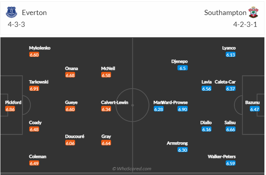The width and height of the screenshot is (266, 175).
Task: Click the WhoScored.com watermark
Action: click(132, 169)
